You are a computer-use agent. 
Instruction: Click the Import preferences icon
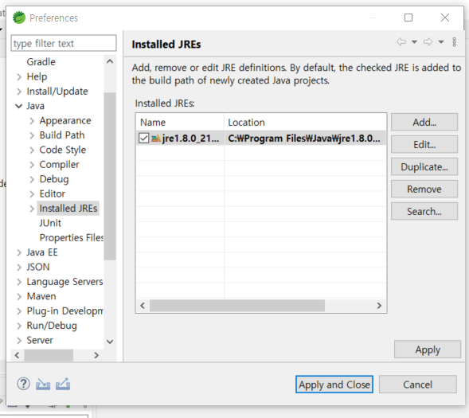tap(43, 385)
